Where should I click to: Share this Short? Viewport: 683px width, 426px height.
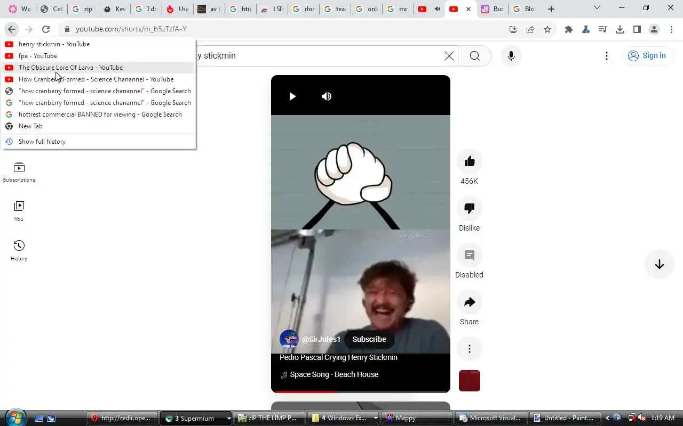click(x=470, y=302)
